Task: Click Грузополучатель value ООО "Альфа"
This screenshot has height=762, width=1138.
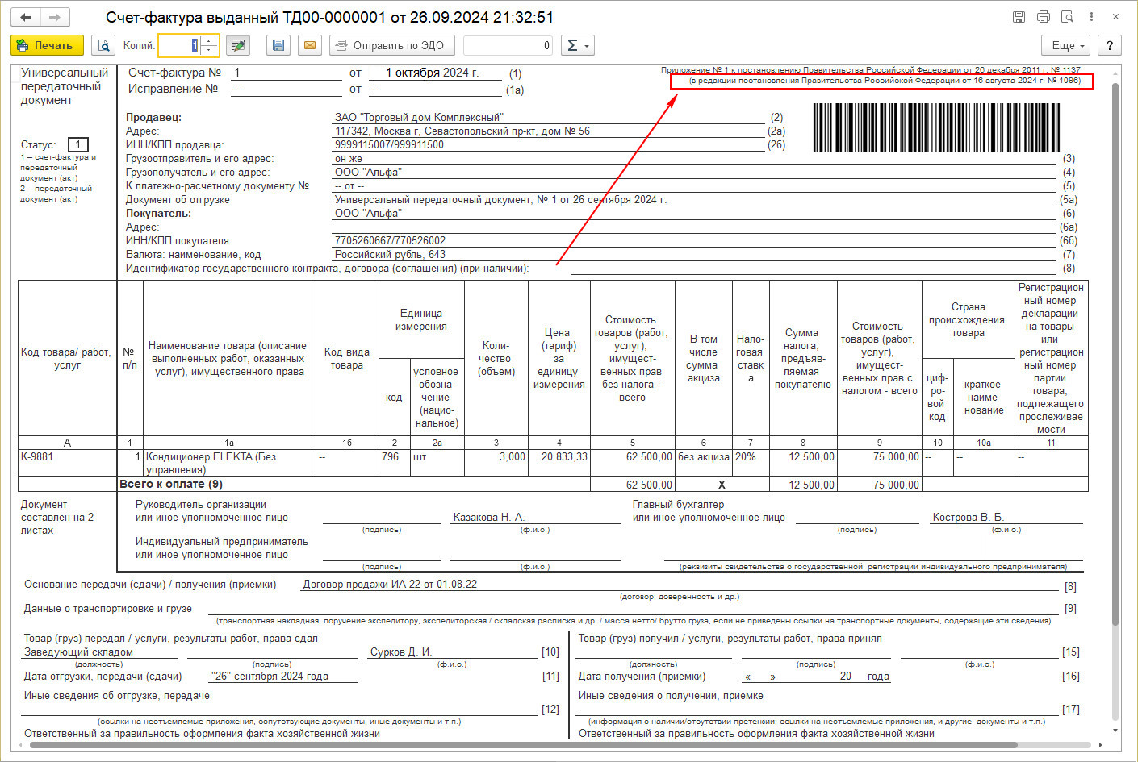Action: [368, 173]
